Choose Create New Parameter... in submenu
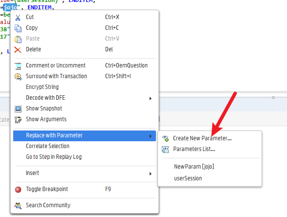 pos(210,138)
